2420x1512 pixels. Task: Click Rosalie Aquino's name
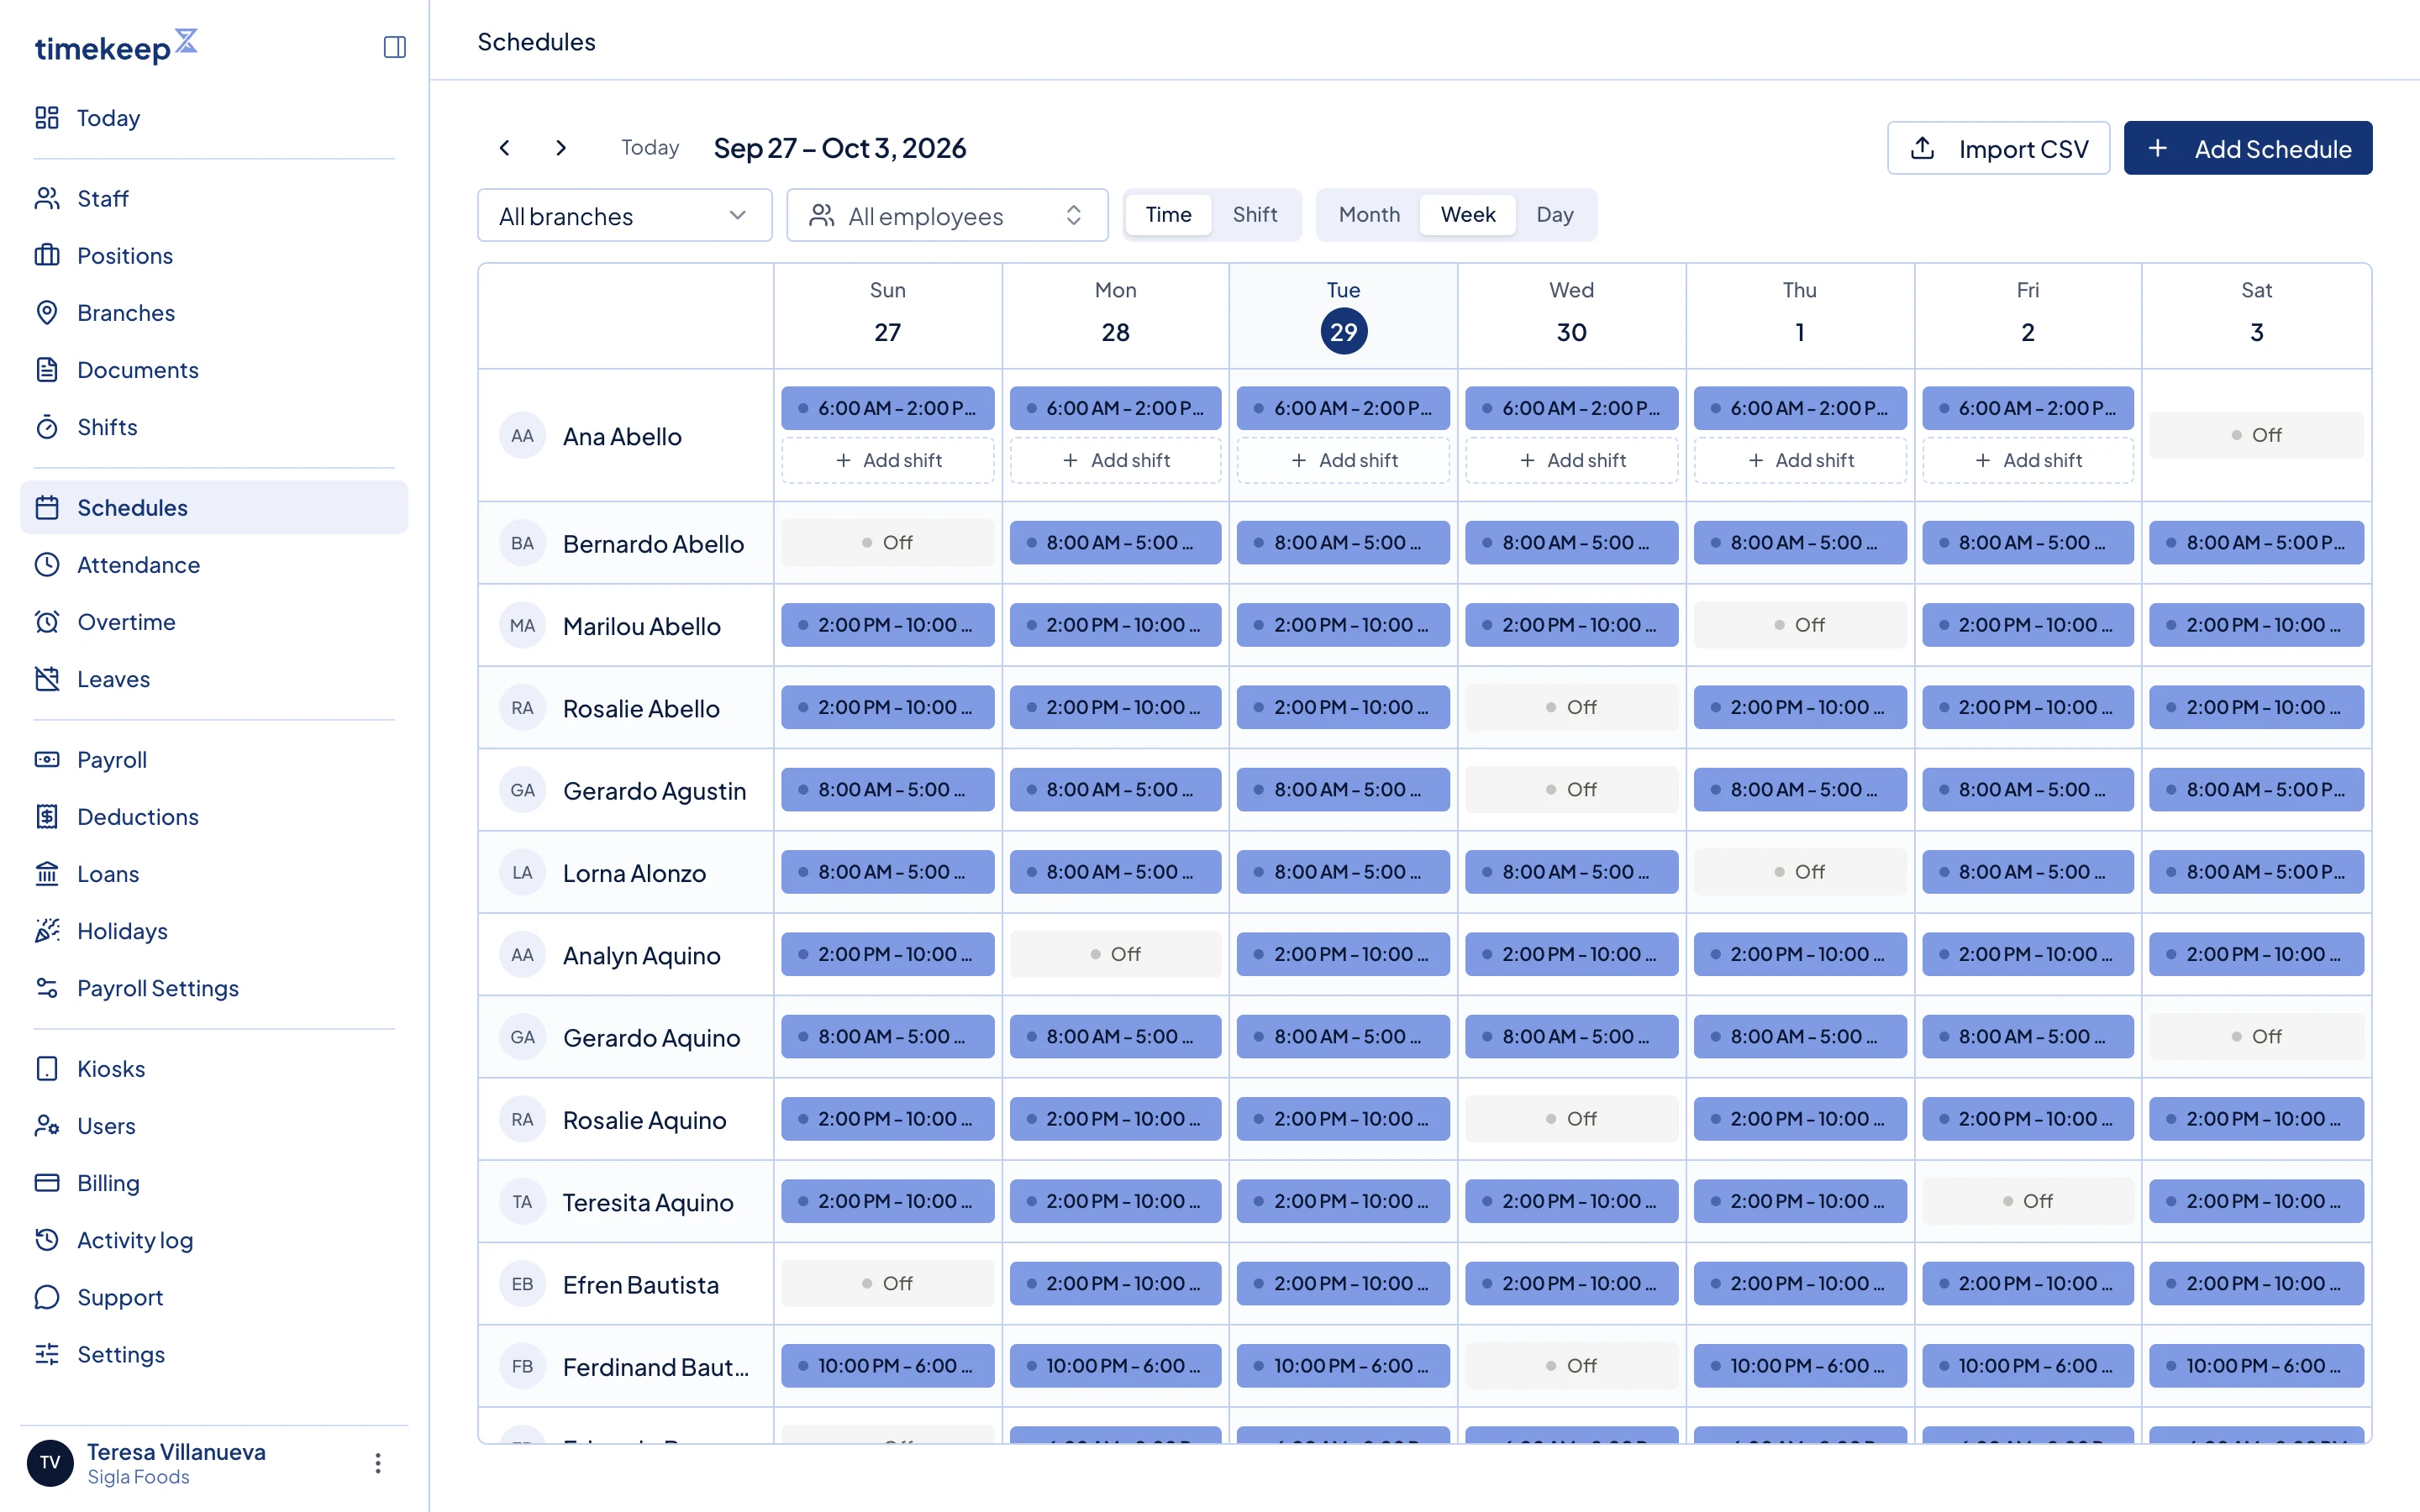tap(644, 1120)
